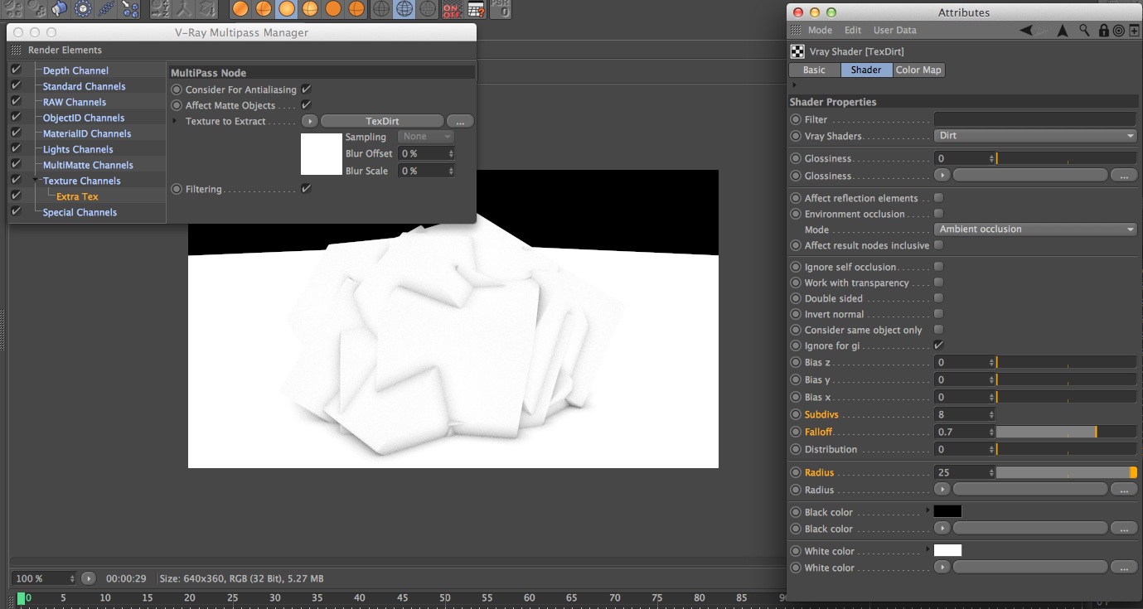Disable the Ignore for gi checkbox

point(939,345)
